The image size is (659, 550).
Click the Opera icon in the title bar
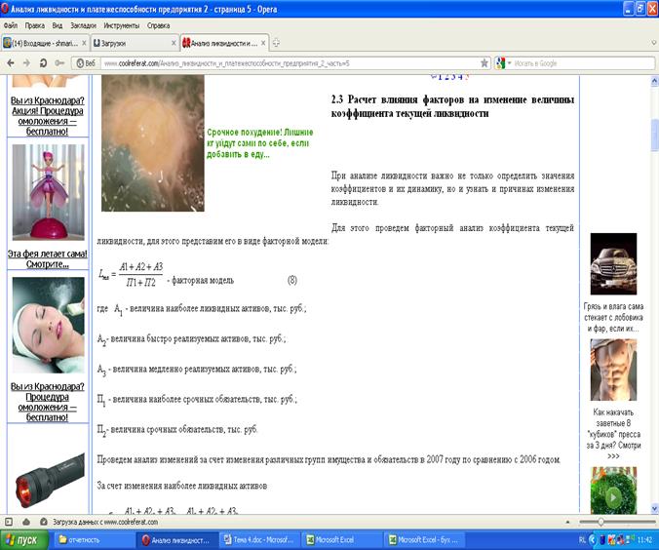(5, 9)
